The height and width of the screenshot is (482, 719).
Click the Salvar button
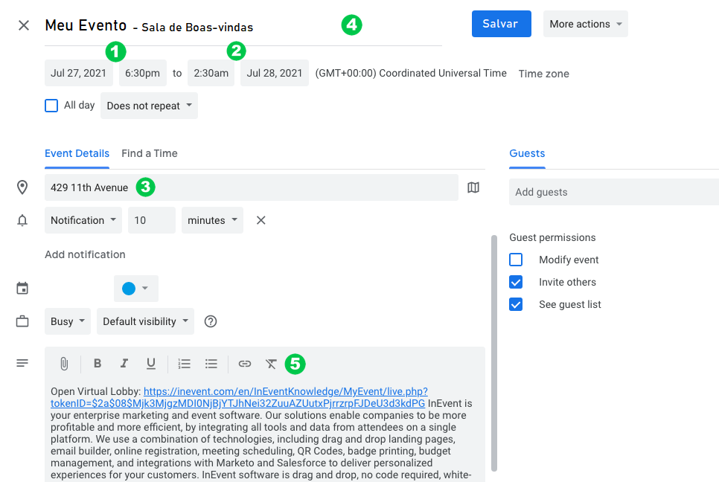[501, 24]
